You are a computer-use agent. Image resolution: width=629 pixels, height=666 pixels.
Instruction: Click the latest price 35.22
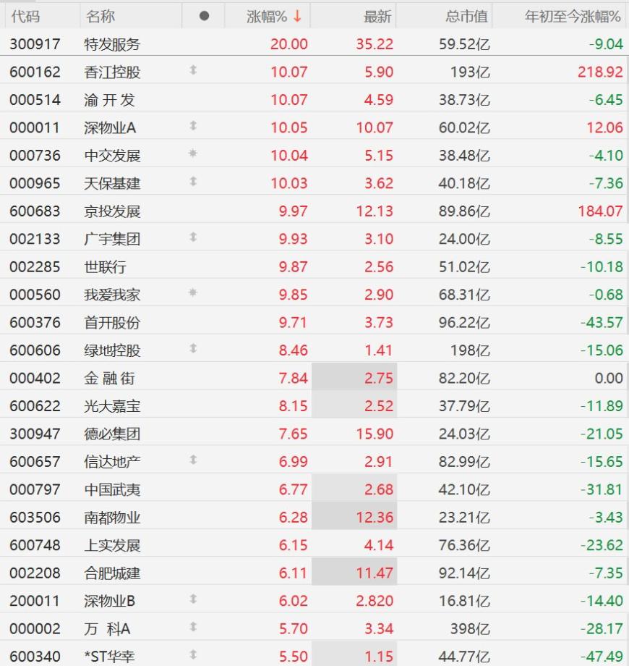(x=375, y=44)
